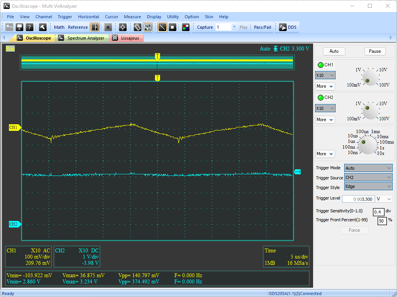Open the DDS signal generator
This screenshot has width=397, height=297.
[287, 27]
